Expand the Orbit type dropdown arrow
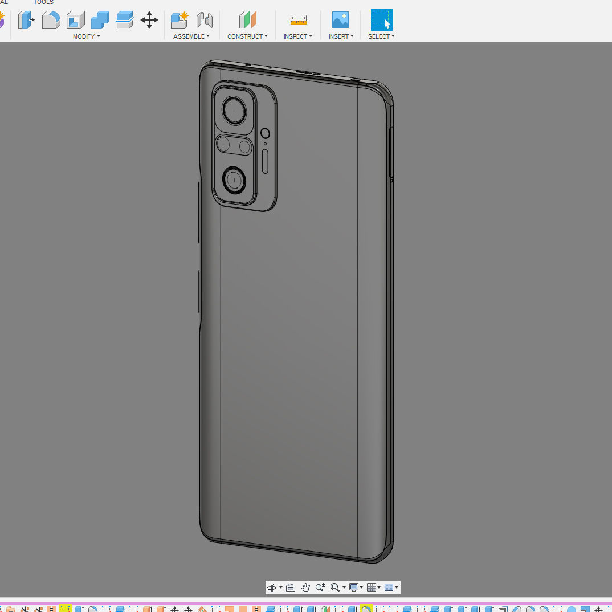 pyautogui.click(x=280, y=587)
